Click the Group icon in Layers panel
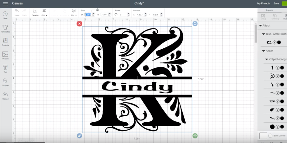The width and height of the screenshot is (287, 143). [263, 16]
